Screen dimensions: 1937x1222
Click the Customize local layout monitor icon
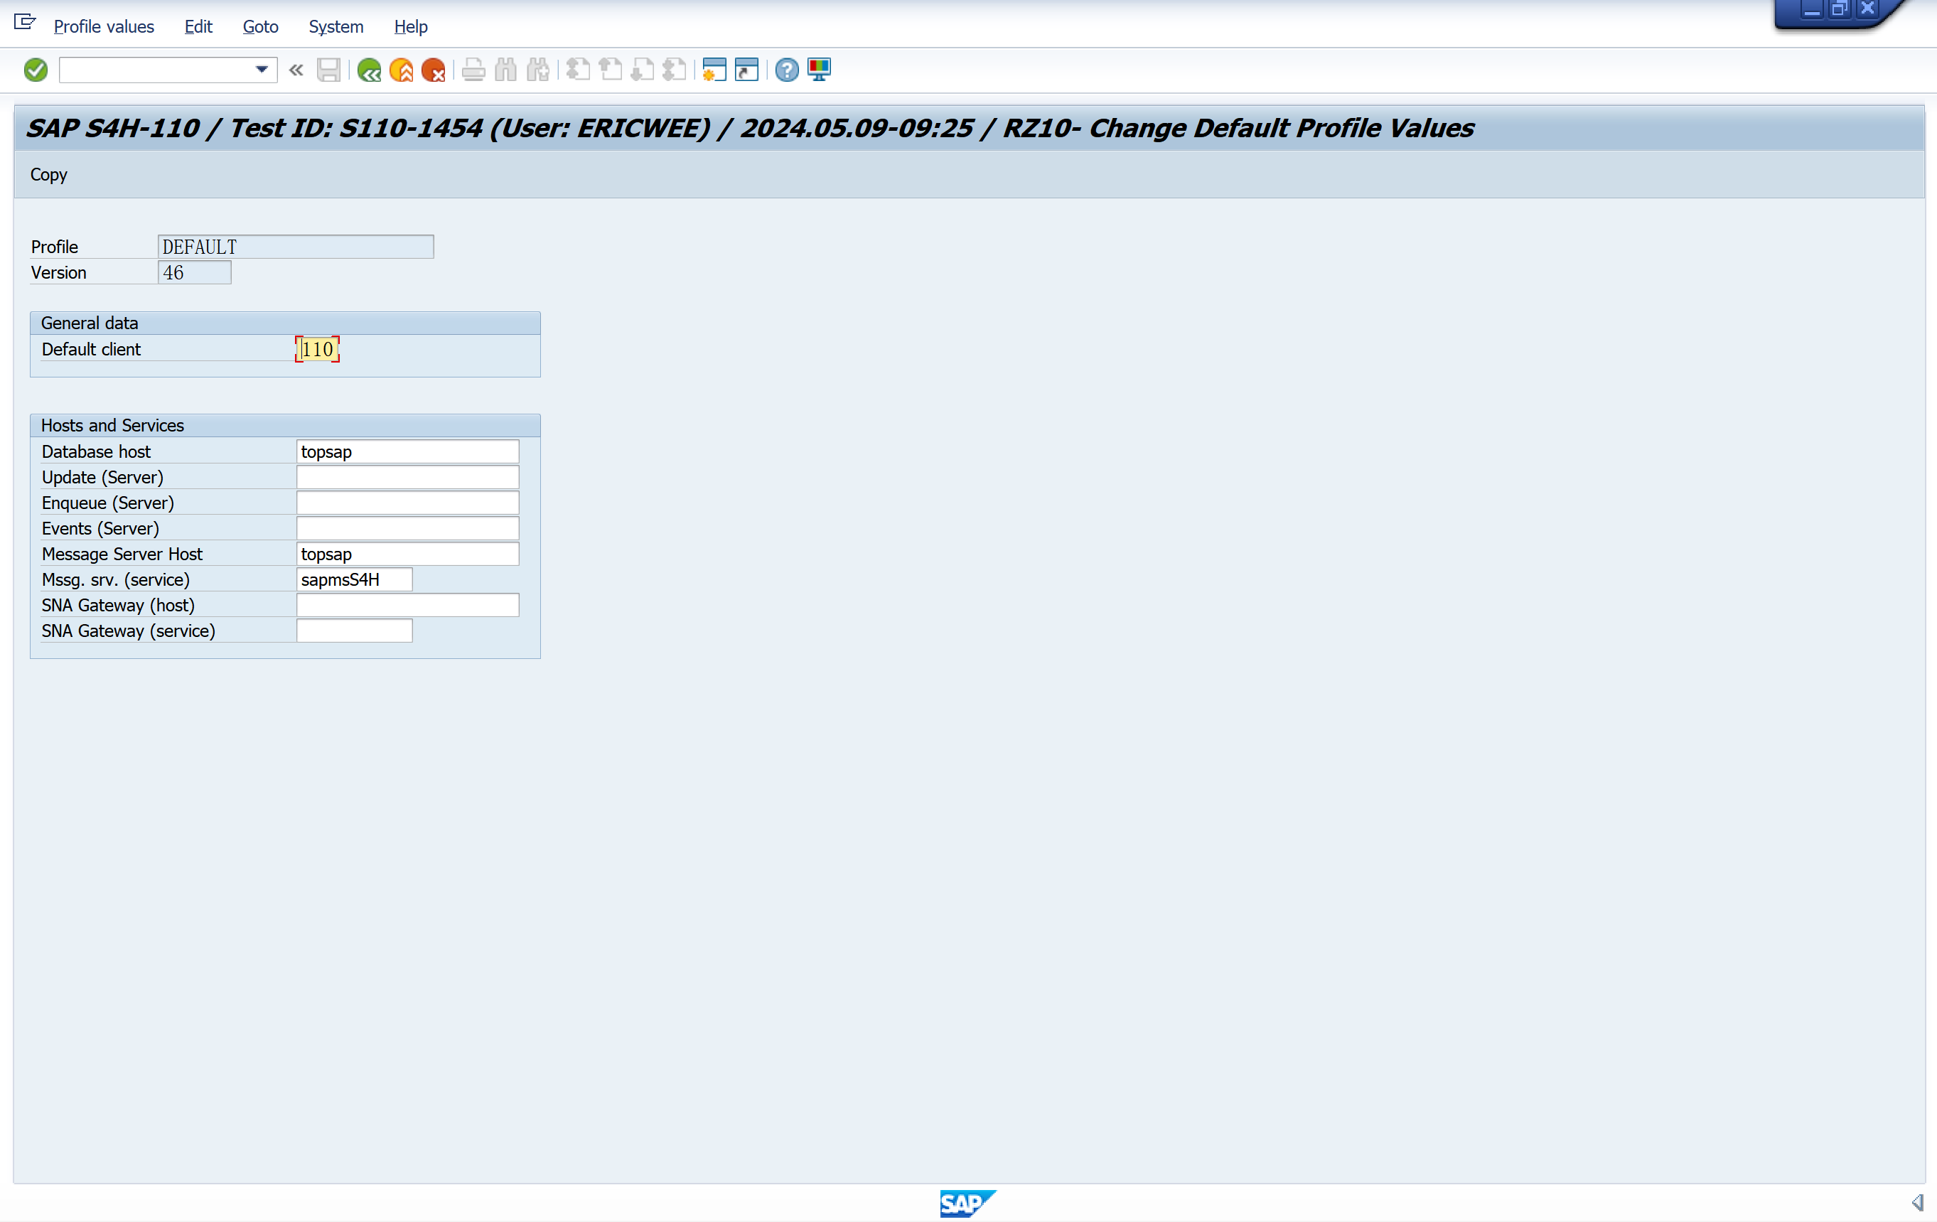point(819,70)
